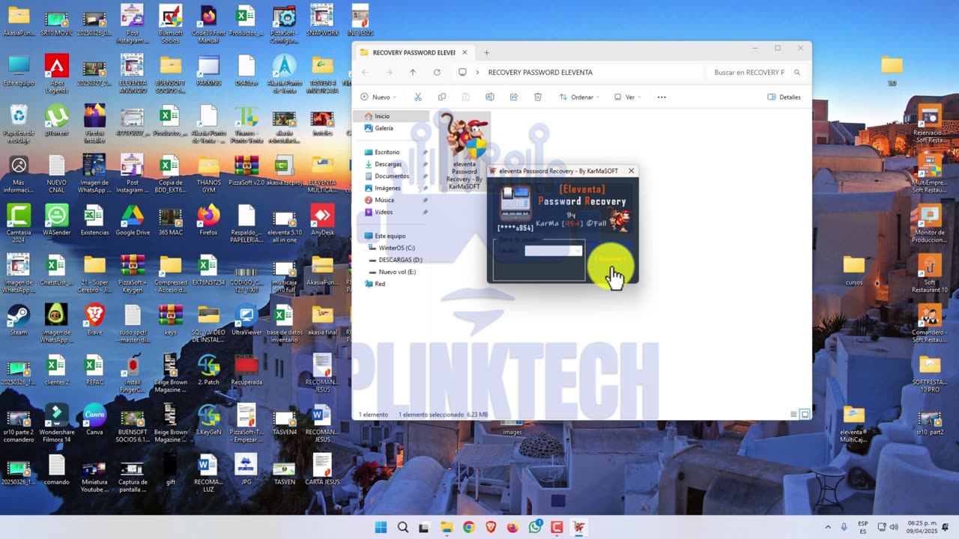Switch to details list view button
Screen dimensions: 959x539
tap(793, 414)
